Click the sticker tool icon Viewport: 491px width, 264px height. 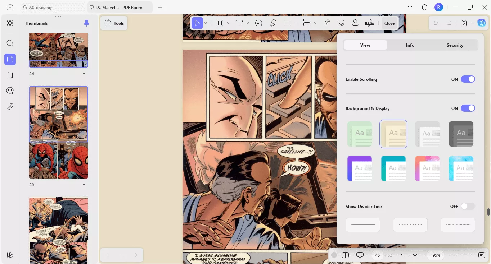pyautogui.click(x=341, y=23)
